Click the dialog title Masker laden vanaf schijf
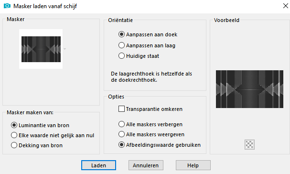This screenshot has height=174, width=290. [x=45, y=6]
